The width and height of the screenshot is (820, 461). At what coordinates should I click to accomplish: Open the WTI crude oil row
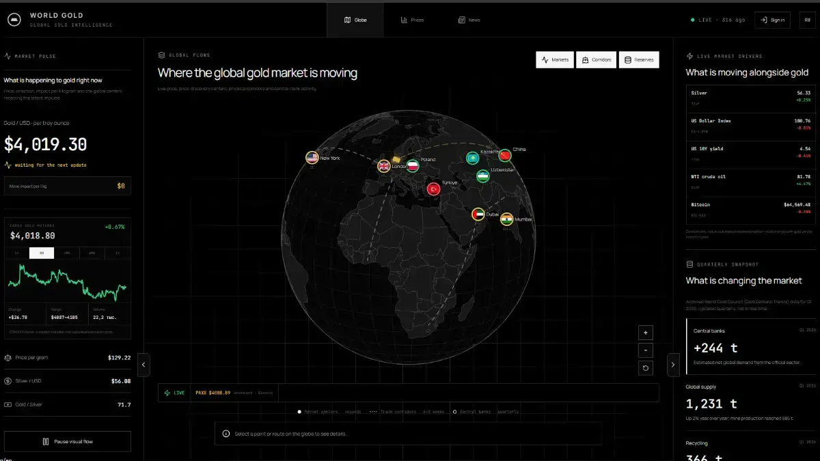[750, 183]
